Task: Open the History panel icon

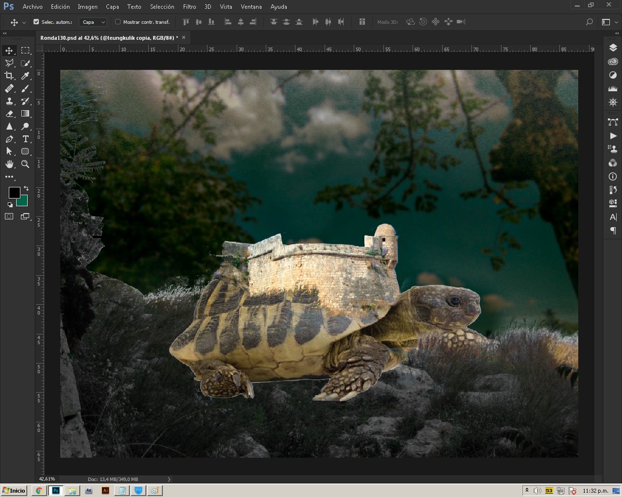Action: pyautogui.click(x=613, y=190)
